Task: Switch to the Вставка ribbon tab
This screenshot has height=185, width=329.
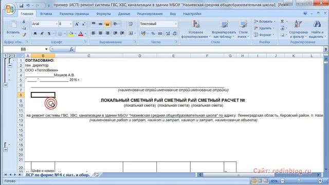Action: (x=46, y=14)
